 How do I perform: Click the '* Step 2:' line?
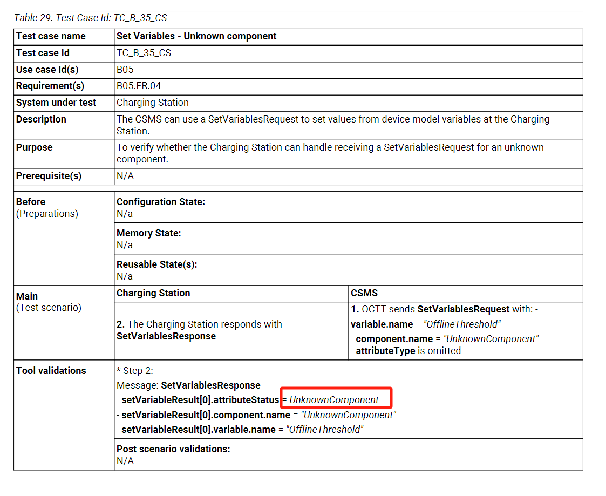pyautogui.click(x=135, y=371)
